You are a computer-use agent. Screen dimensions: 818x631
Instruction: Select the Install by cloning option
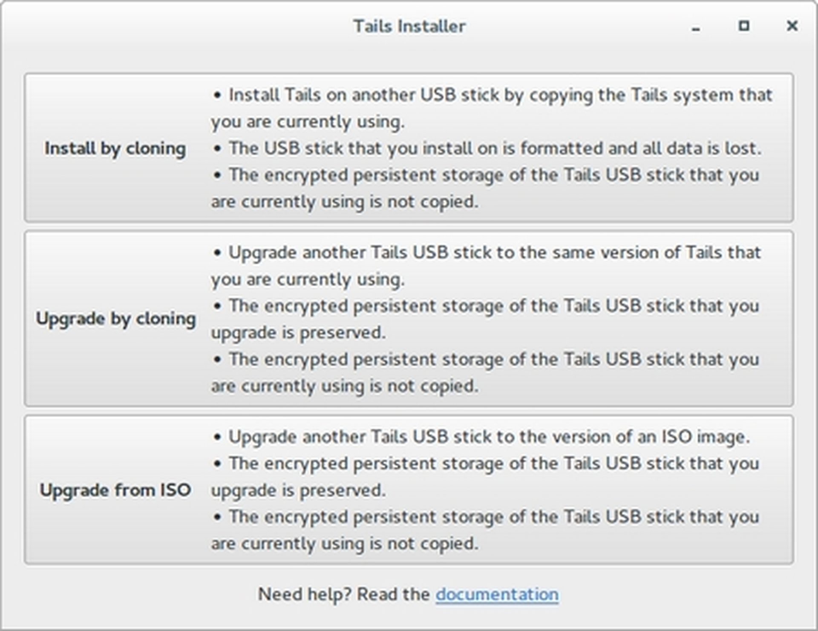pyautogui.click(x=409, y=148)
